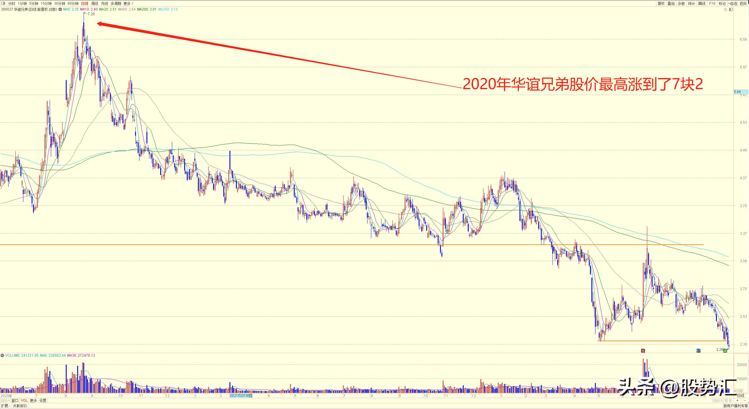Expand the 扩展 panel at bottom left
Screen dimensions: 749x409
(5, 406)
